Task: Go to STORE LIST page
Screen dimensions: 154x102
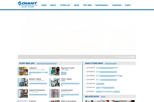Action: [x=65, y=5]
